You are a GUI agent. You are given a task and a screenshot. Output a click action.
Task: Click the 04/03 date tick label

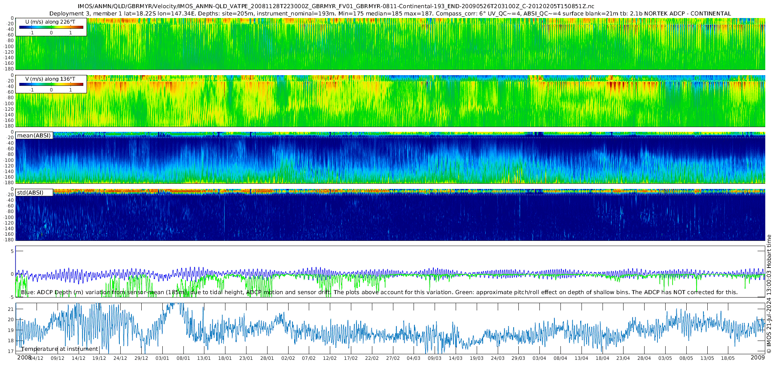pos(414,358)
